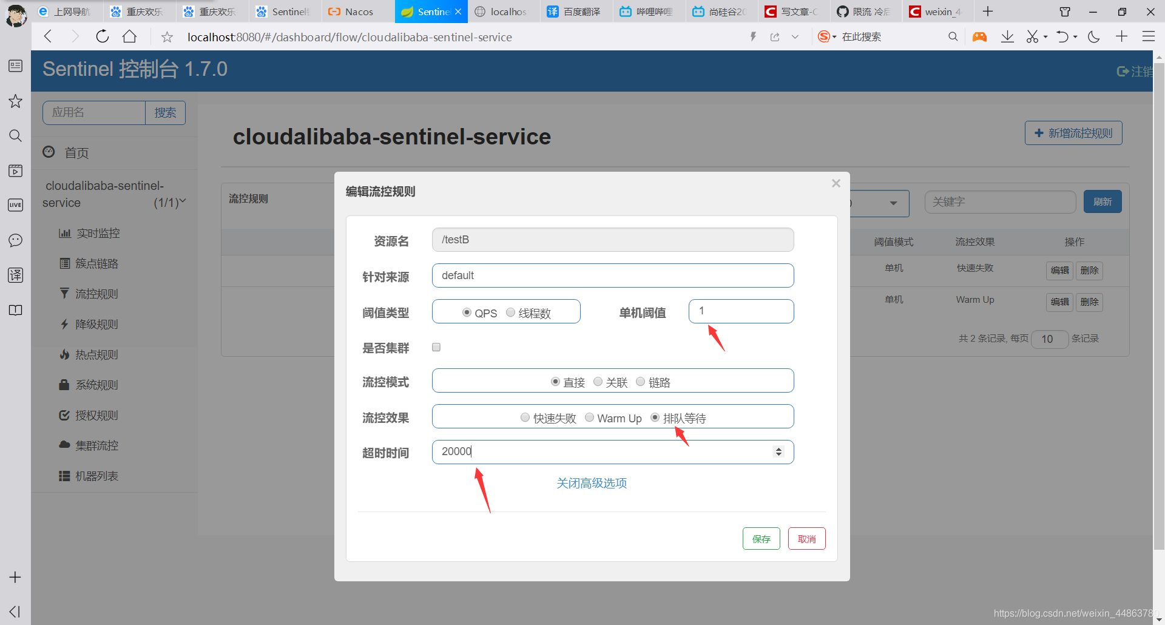This screenshot has width=1165, height=625.
Task: Reload the page with refresh icon
Action: [x=103, y=36]
